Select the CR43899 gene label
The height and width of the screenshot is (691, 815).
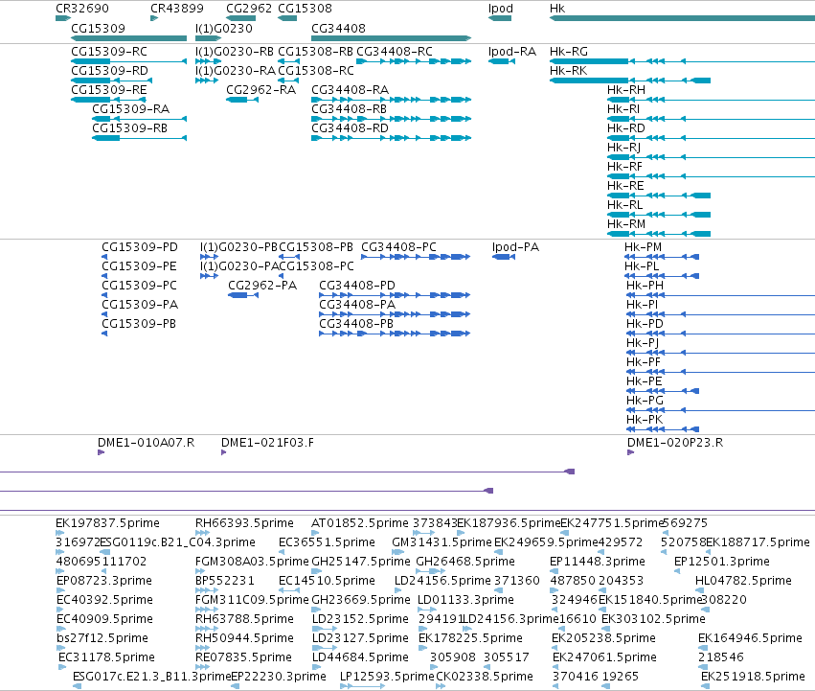(177, 9)
